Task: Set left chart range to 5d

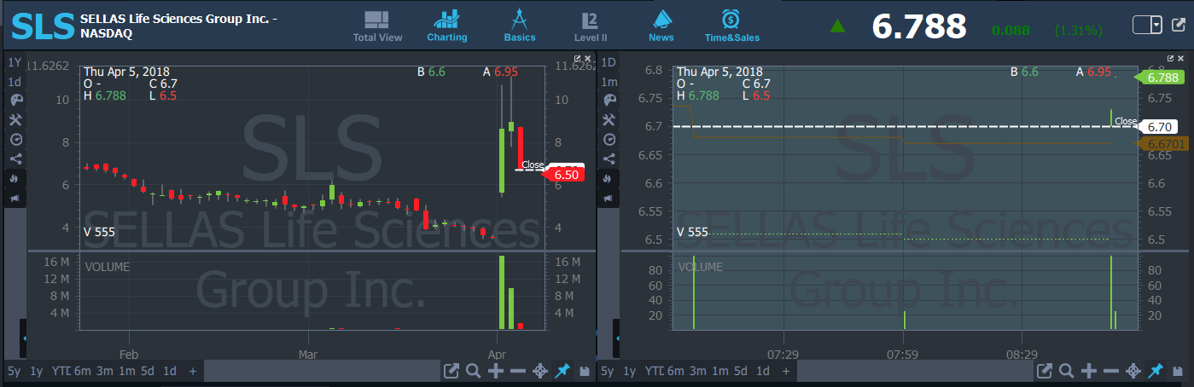Action: (148, 372)
